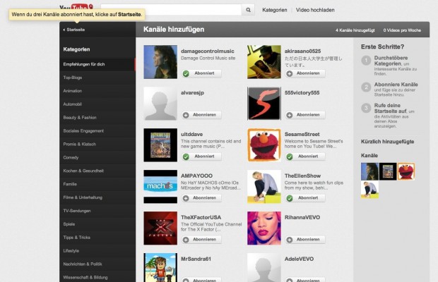Open AdeleVEVO default avatar thumbnail
The image size is (438, 282).
[x=264, y=267]
